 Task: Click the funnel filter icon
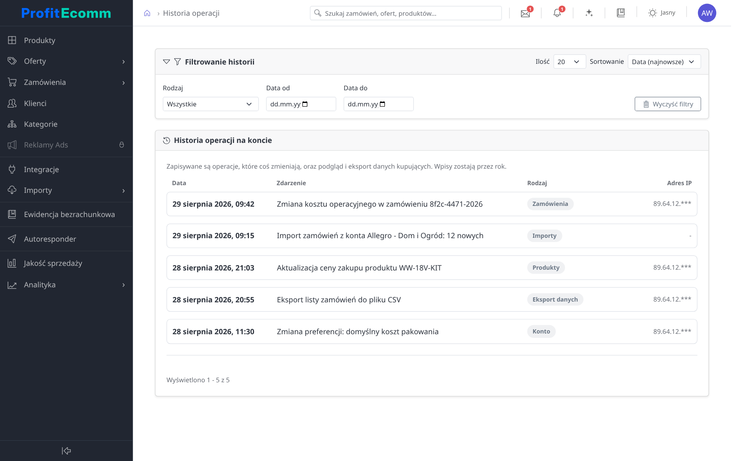coord(177,62)
